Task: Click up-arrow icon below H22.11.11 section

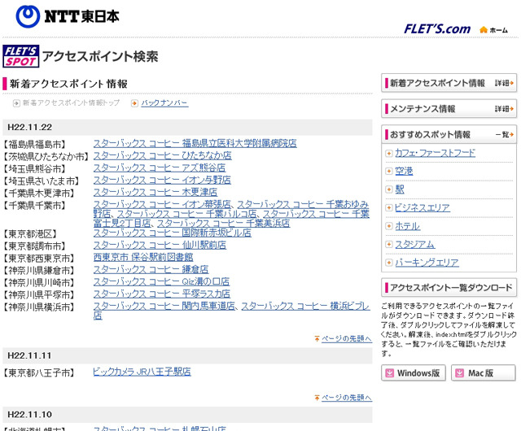Action: 317,398
